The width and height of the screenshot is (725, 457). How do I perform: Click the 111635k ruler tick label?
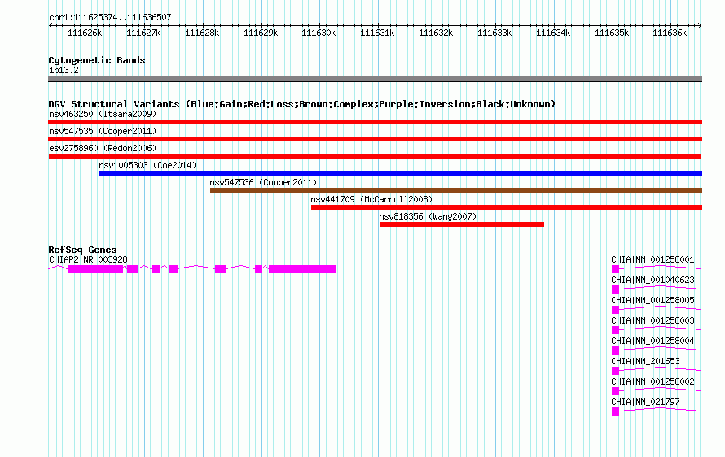click(x=612, y=33)
